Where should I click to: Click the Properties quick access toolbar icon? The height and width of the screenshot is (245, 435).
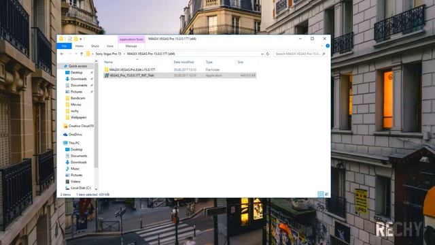(x=69, y=39)
